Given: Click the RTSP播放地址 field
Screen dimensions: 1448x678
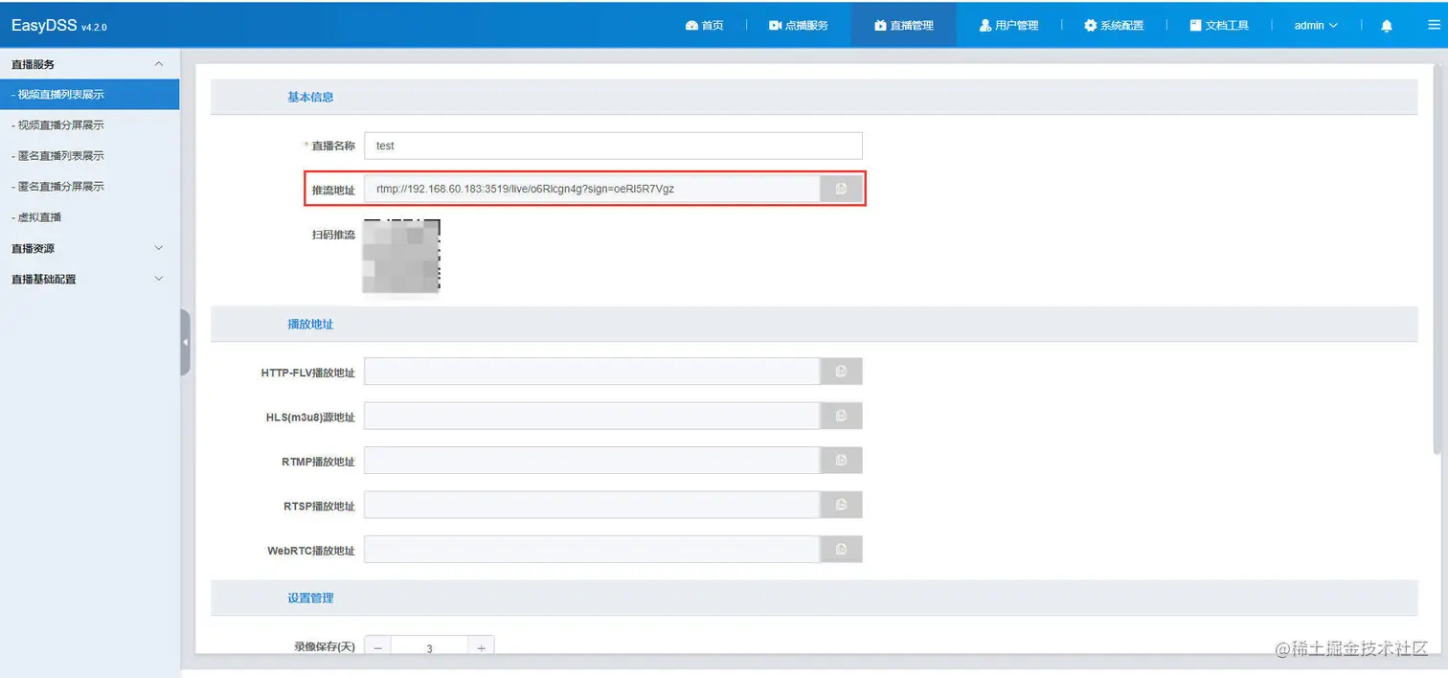Looking at the screenshot, I should 592,505.
